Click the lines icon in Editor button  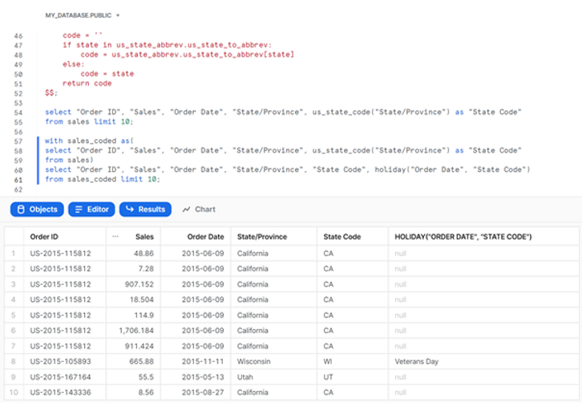[79, 210]
